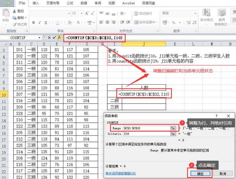The height and width of the screenshot is (179, 236).
Task: Click the phonetic guide 文 icon
Action: click(89, 23)
